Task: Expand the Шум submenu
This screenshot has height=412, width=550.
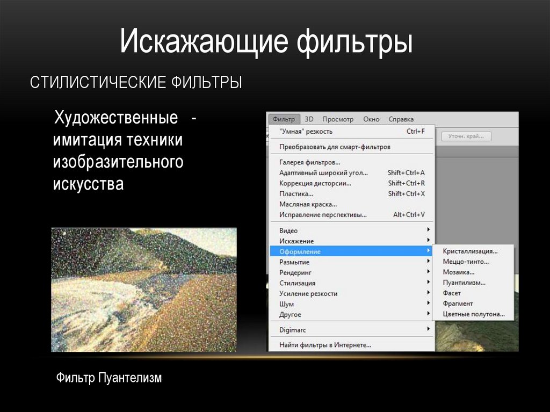Action: coord(352,304)
